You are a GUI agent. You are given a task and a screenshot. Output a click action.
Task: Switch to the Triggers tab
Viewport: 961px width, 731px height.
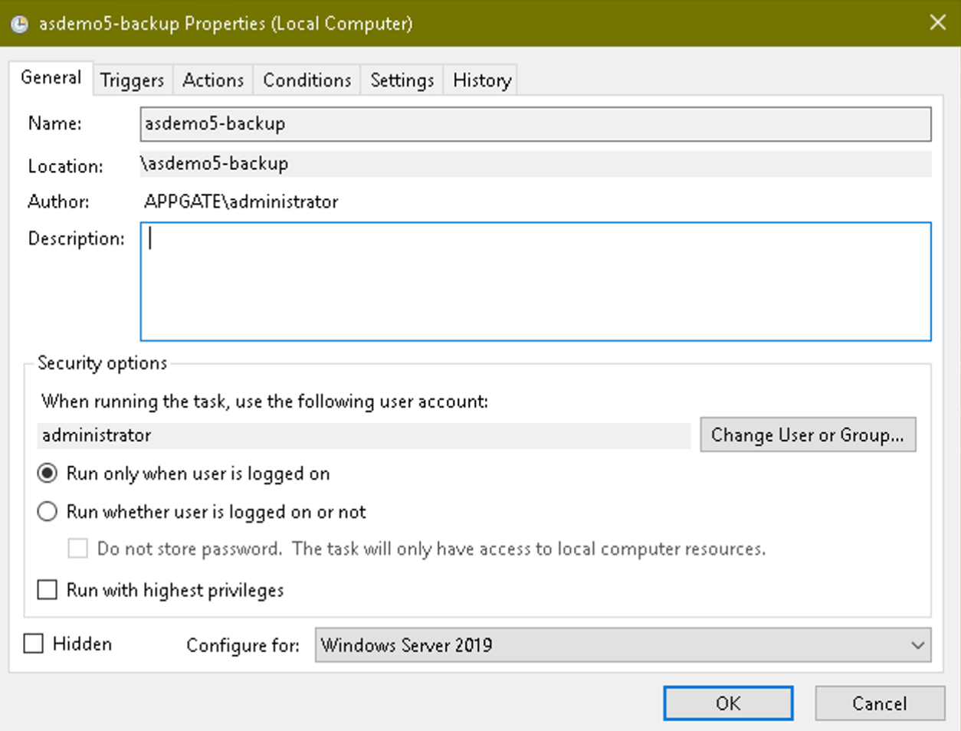click(132, 79)
